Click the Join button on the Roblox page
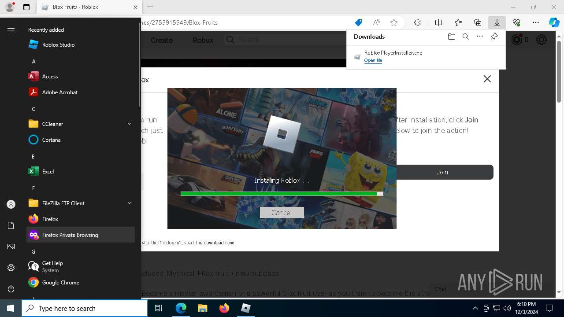 click(x=442, y=172)
